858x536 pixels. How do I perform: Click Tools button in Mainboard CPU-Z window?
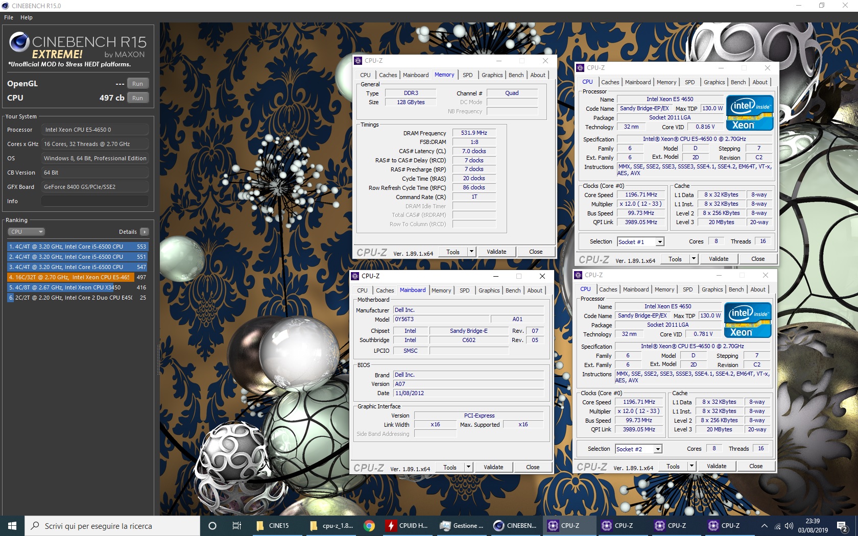tap(450, 467)
